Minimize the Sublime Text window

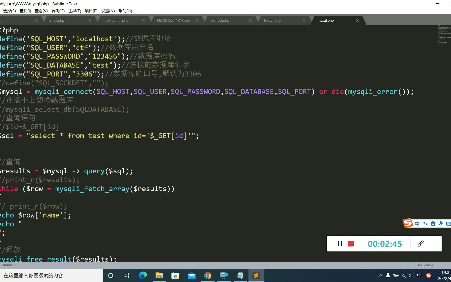[x=437, y=4]
